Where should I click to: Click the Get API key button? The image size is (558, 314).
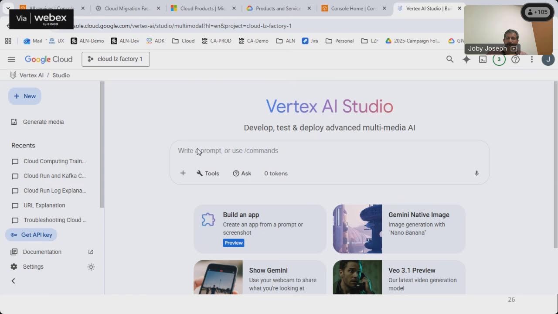[x=31, y=235]
